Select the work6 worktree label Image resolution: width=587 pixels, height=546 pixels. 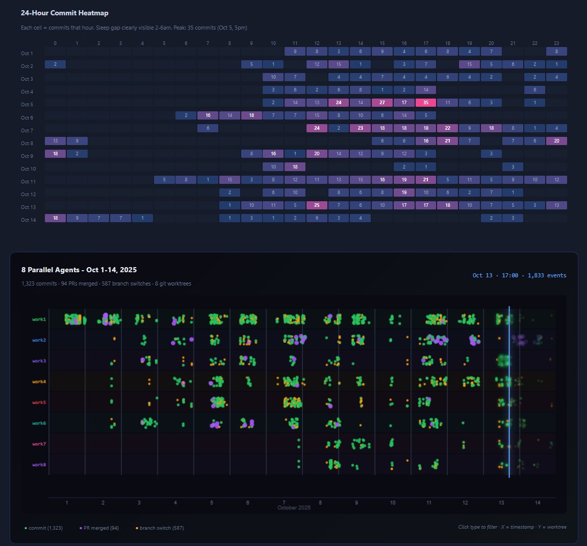(x=39, y=423)
